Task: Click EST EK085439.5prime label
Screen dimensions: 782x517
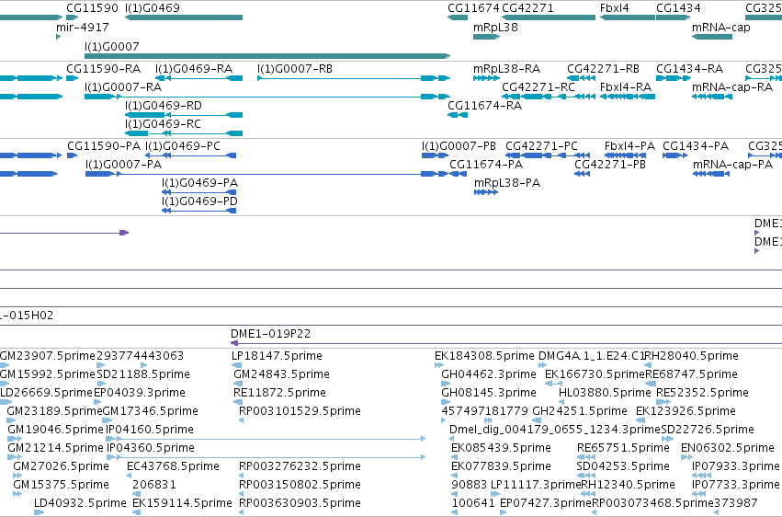Action: click(501, 448)
